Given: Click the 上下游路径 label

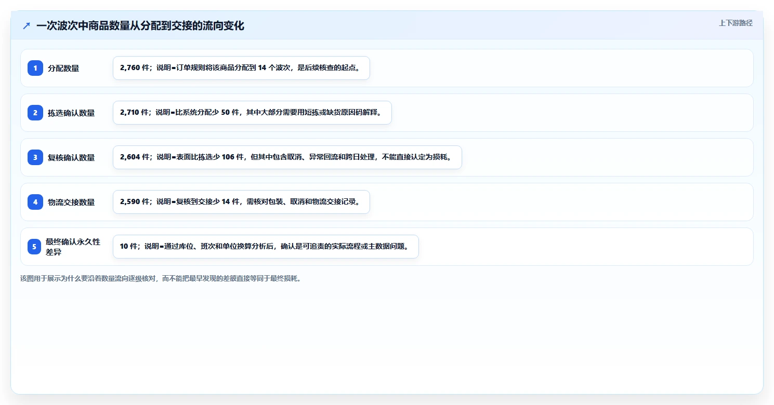Looking at the screenshot, I should pos(736,23).
